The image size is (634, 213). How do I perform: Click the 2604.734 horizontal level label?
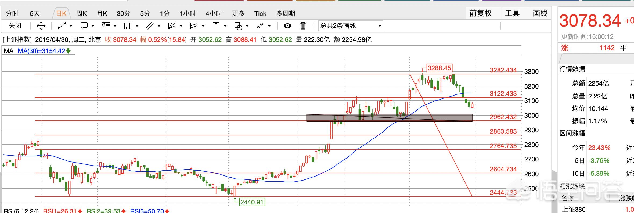503,169
